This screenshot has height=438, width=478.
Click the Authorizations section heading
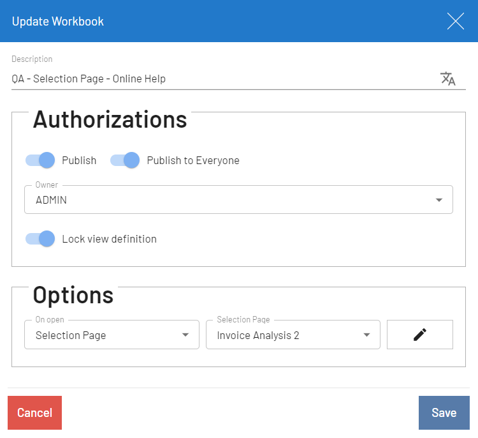[x=110, y=119]
